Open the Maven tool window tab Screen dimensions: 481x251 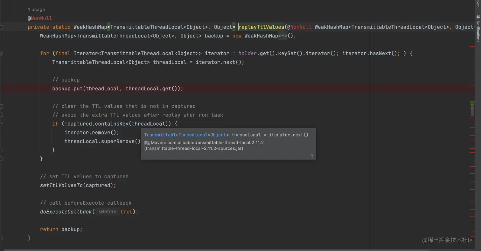[478, 3]
